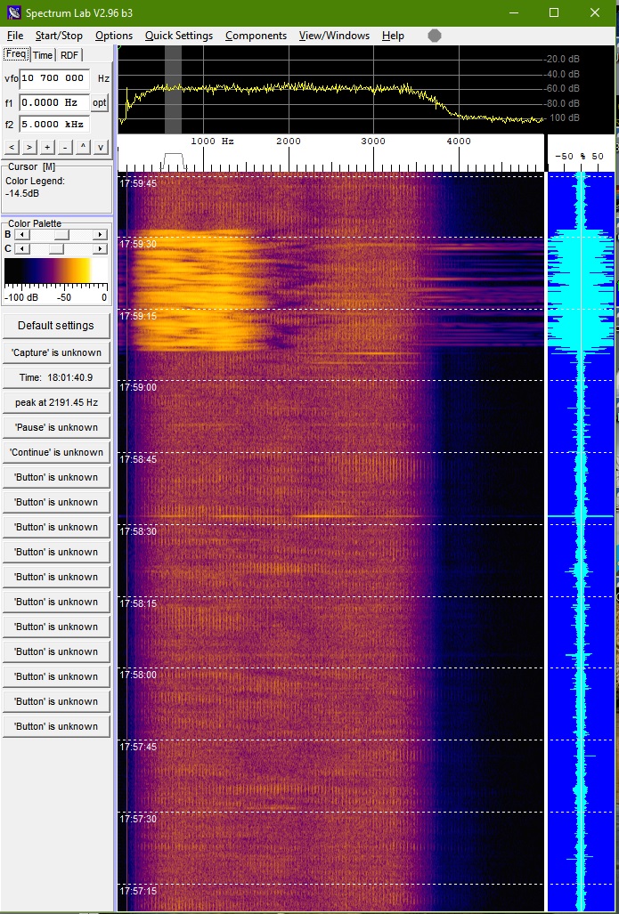Viewport: 619px width, 914px height.
Task: Click the gray octagon stop indicator
Action: [434, 36]
